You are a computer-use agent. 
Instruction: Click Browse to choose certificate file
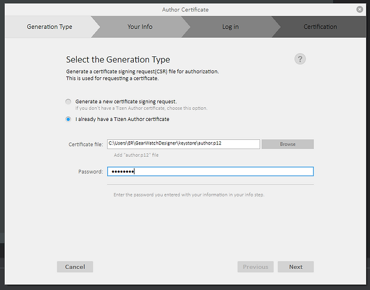(287, 144)
